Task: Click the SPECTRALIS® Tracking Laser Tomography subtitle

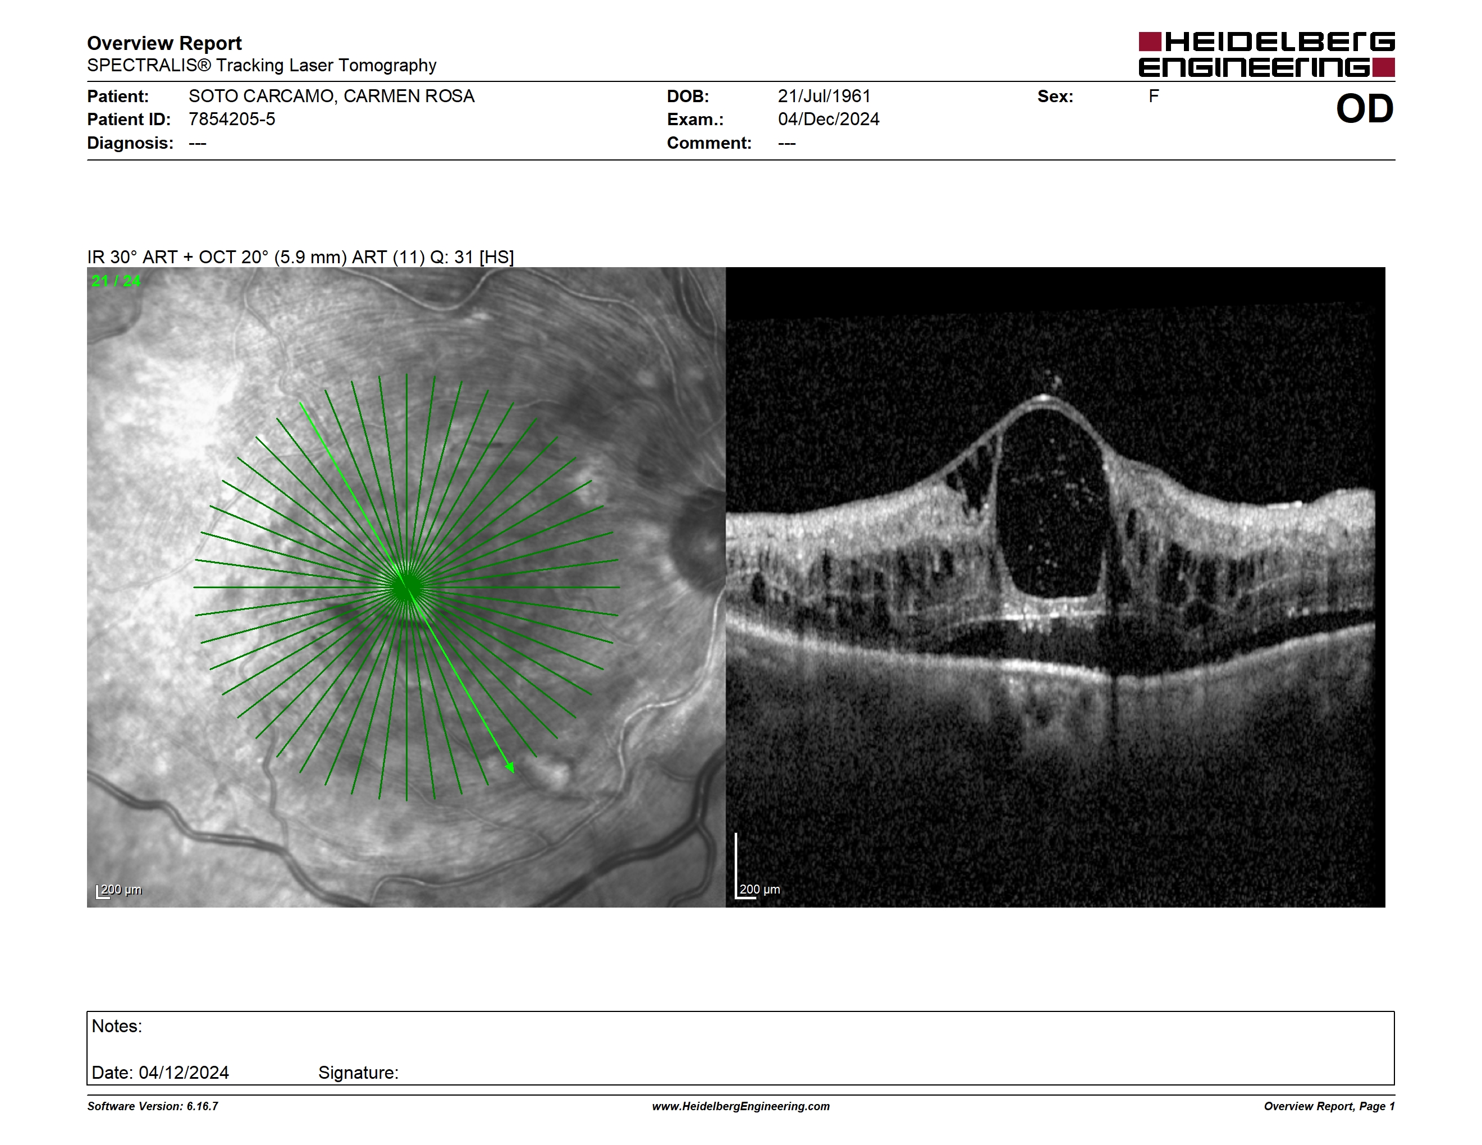Action: point(261,66)
